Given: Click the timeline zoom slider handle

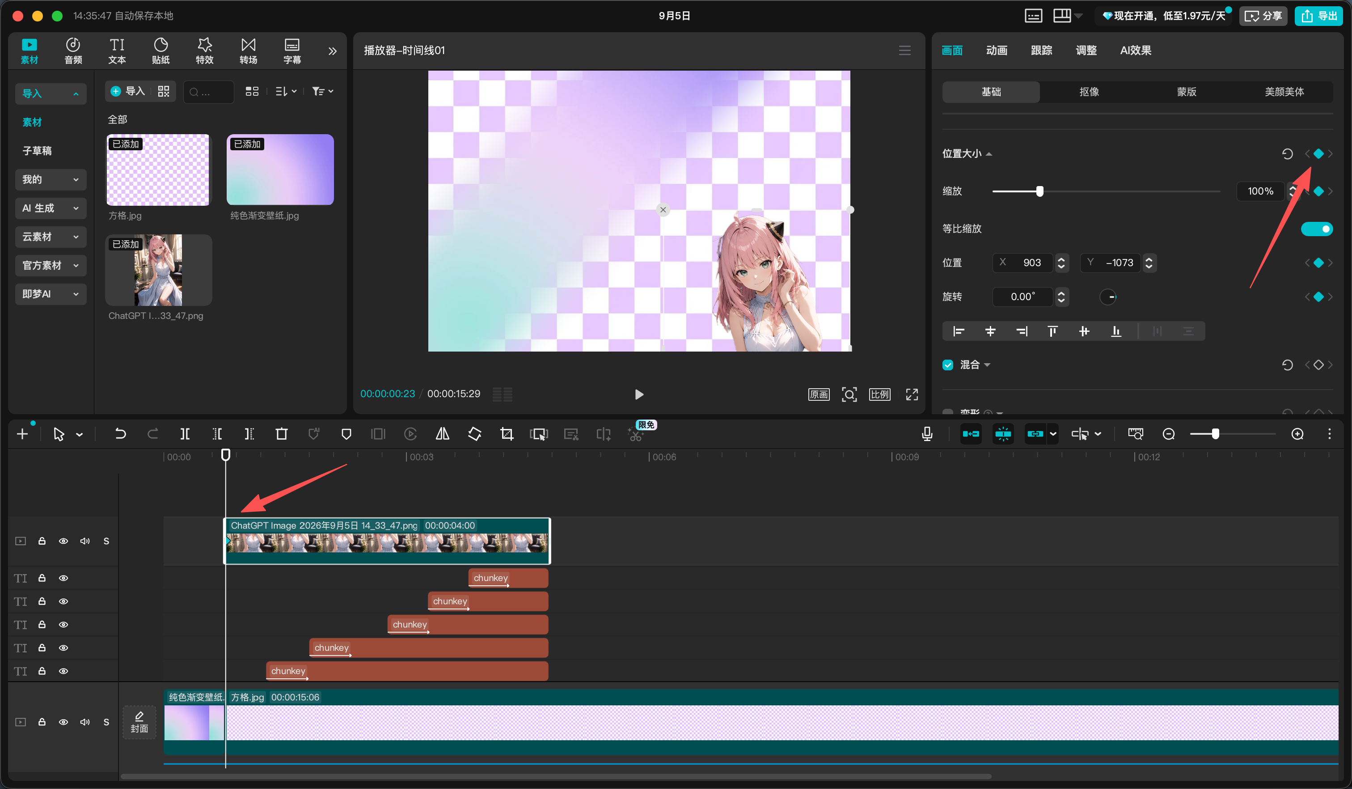Looking at the screenshot, I should point(1215,434).
